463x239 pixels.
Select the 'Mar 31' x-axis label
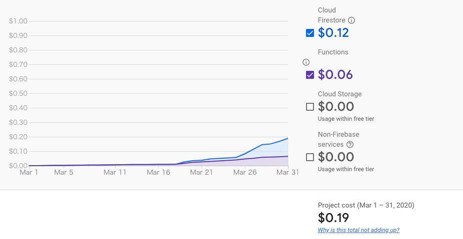(287, 173)
